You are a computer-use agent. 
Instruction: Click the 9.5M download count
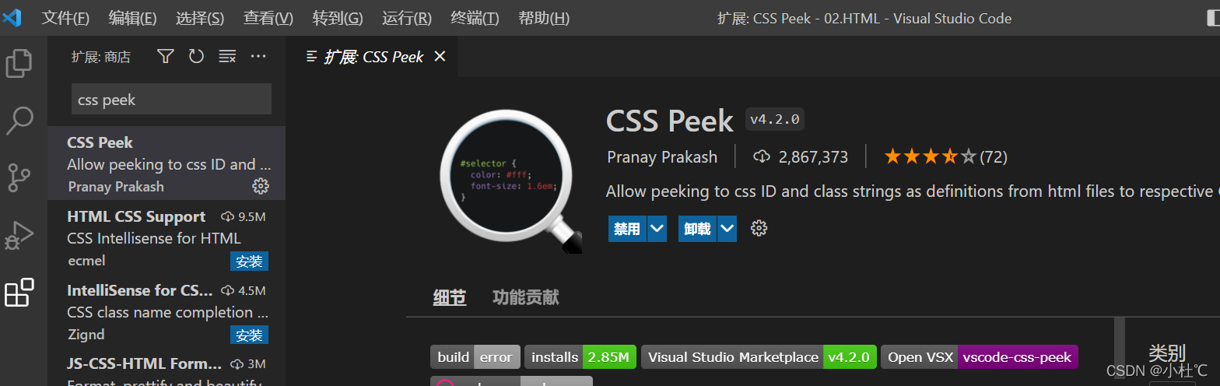click(x=252, y=216)
